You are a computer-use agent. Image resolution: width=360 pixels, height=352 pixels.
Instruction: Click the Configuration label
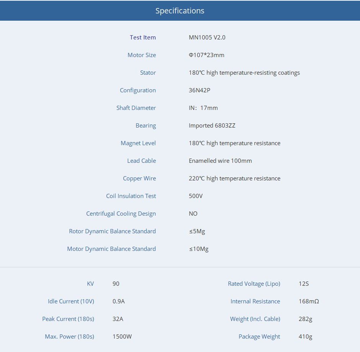(x=138, y=90)
